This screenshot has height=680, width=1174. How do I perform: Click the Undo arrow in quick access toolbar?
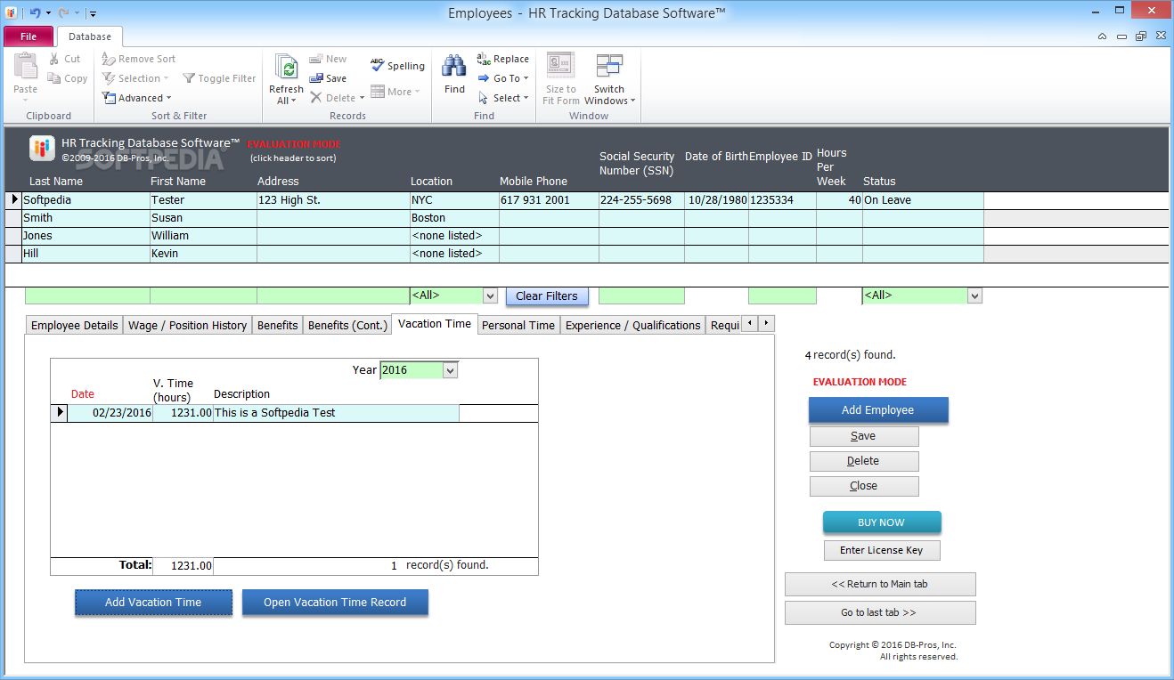(35, 12)
